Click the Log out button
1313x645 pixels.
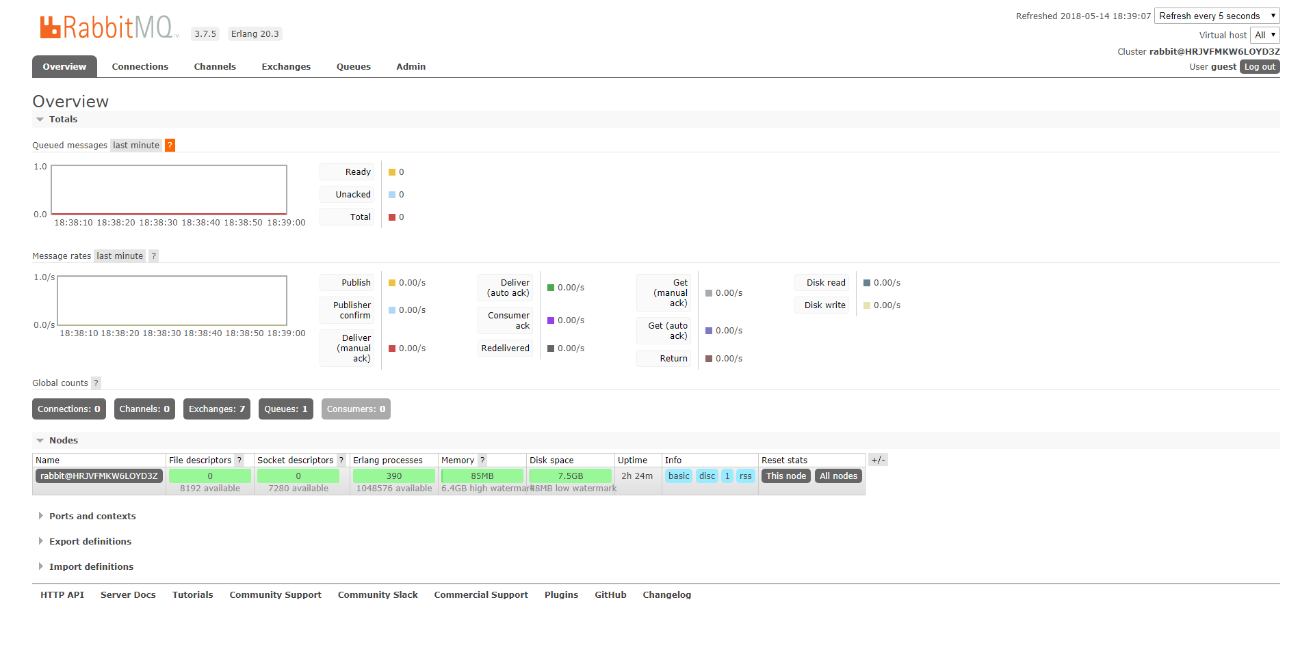pyautogui.click(x=1260, y=66)
